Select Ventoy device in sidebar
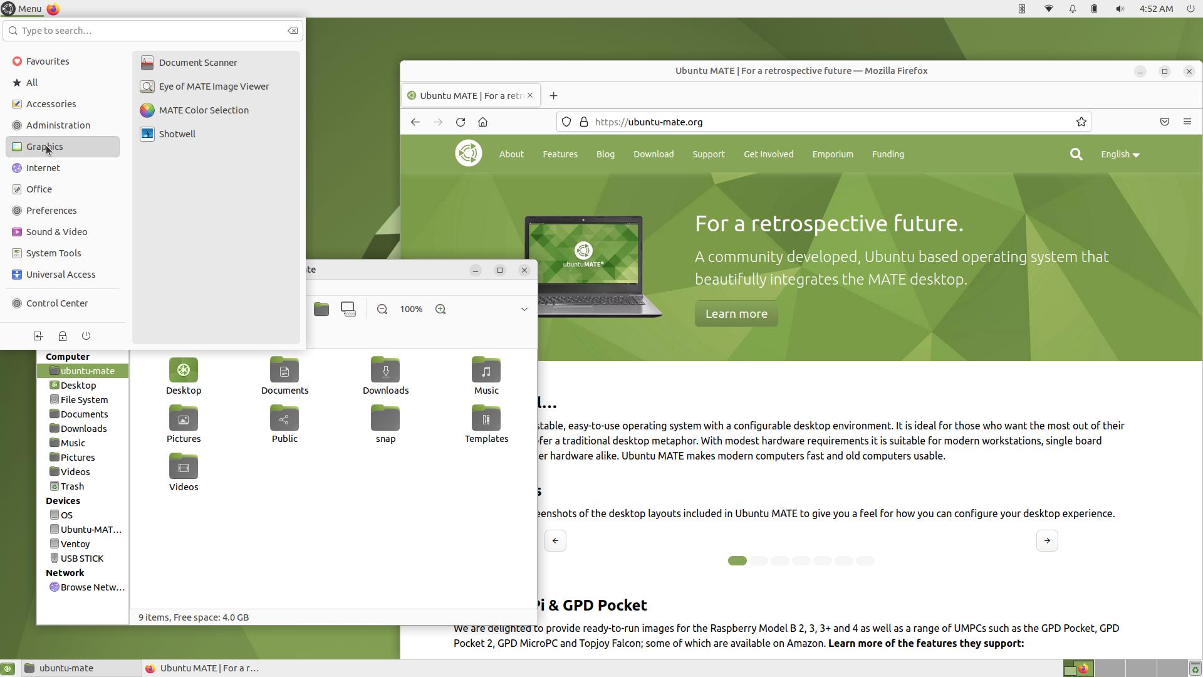 tap(83, 544)
